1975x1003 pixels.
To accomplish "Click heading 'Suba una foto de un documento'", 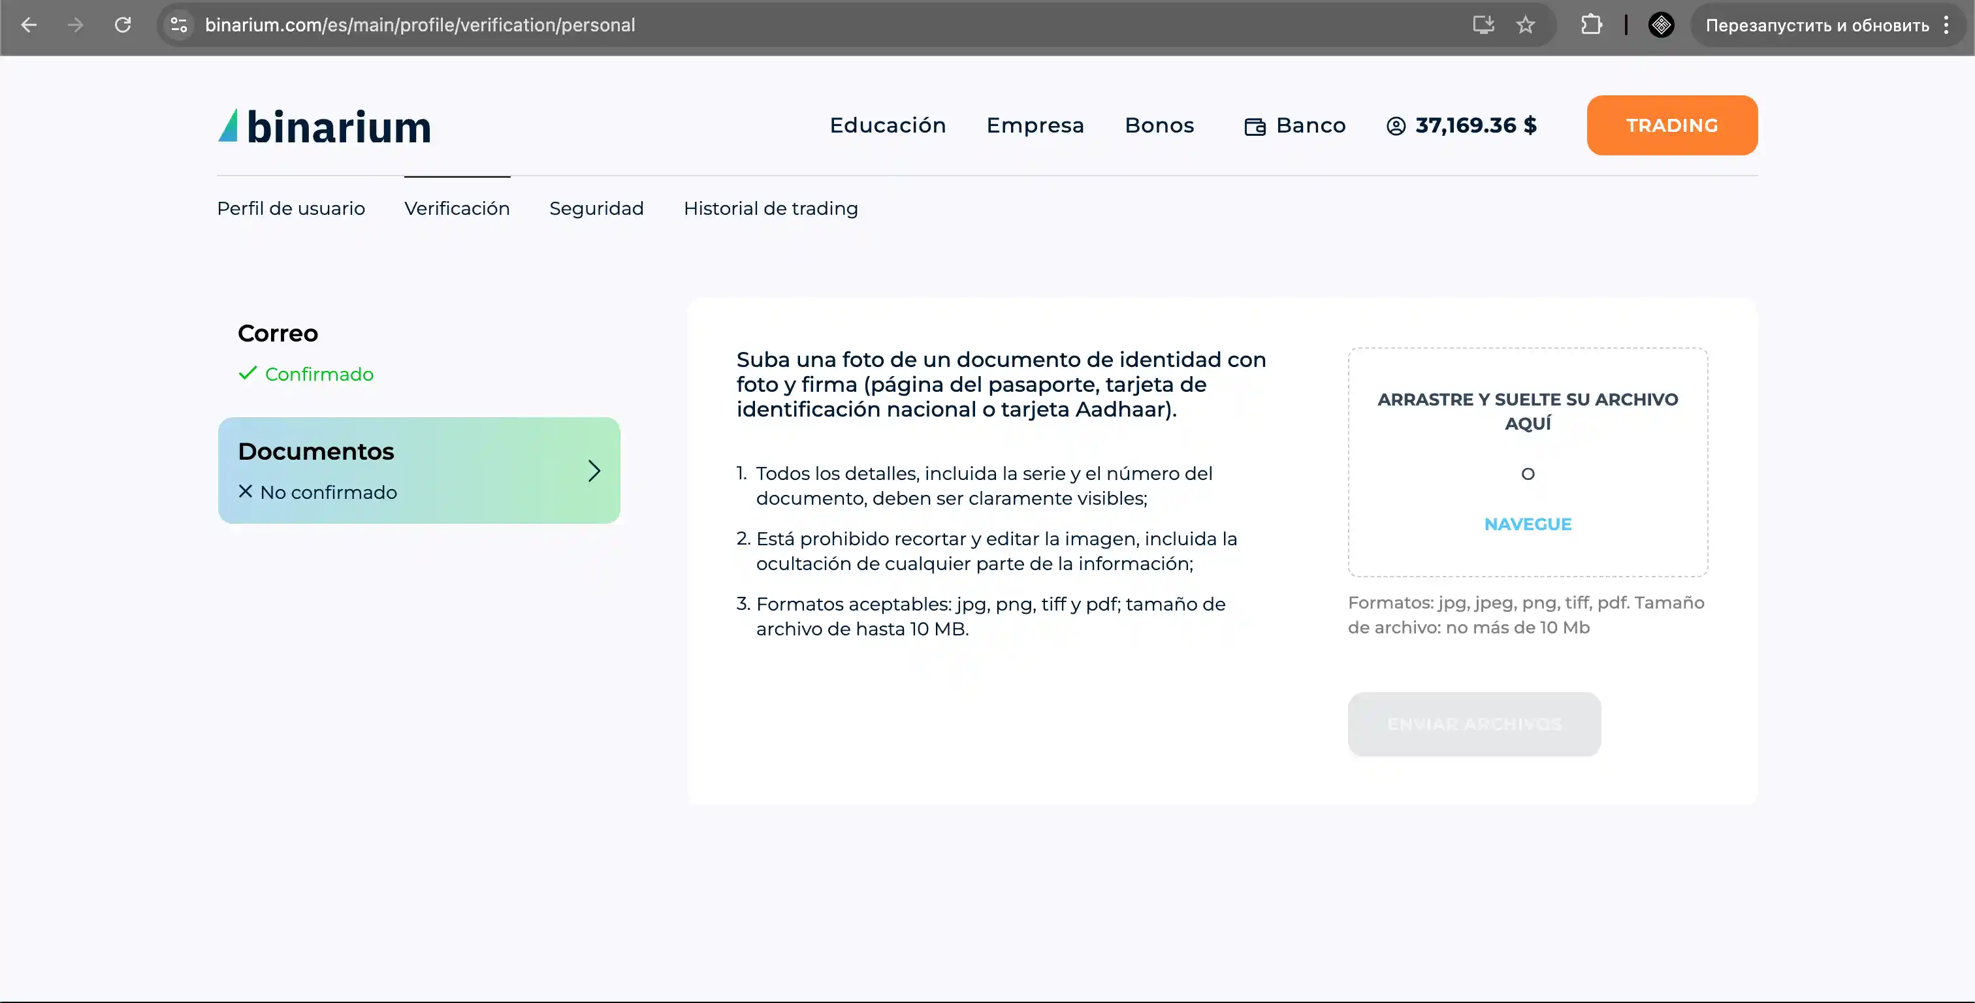I will [x=1001, y=384].
